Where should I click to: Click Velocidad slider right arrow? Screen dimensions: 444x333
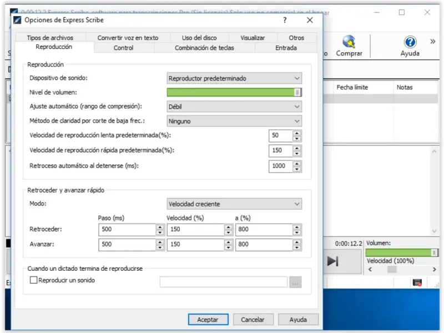tap(435, 269)
